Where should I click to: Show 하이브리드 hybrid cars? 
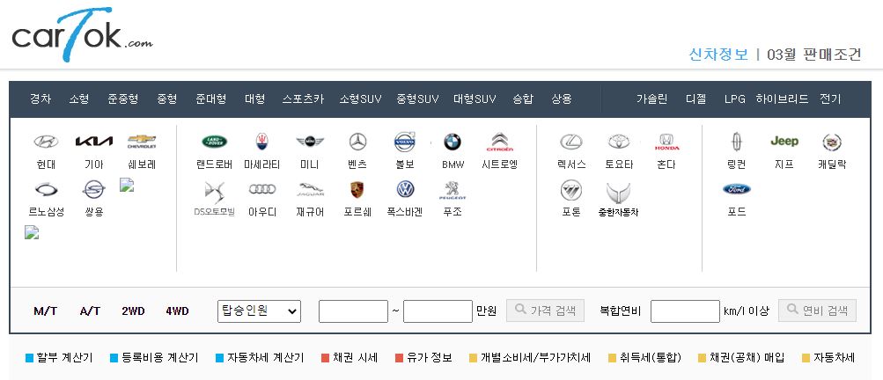point(782,99)
